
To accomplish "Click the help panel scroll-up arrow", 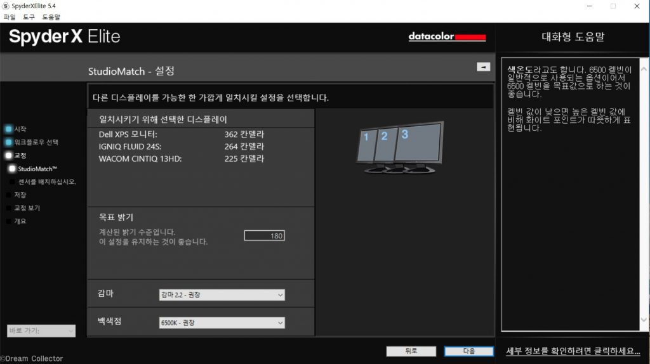I will (x=644, y=69).
